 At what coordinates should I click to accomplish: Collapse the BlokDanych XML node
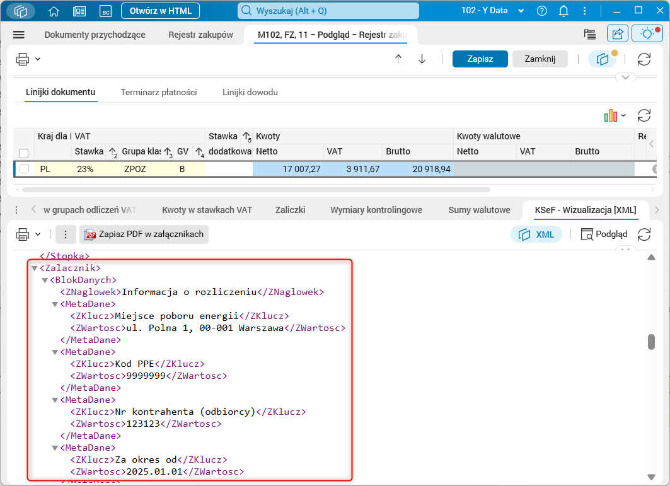tap(45, 281)
